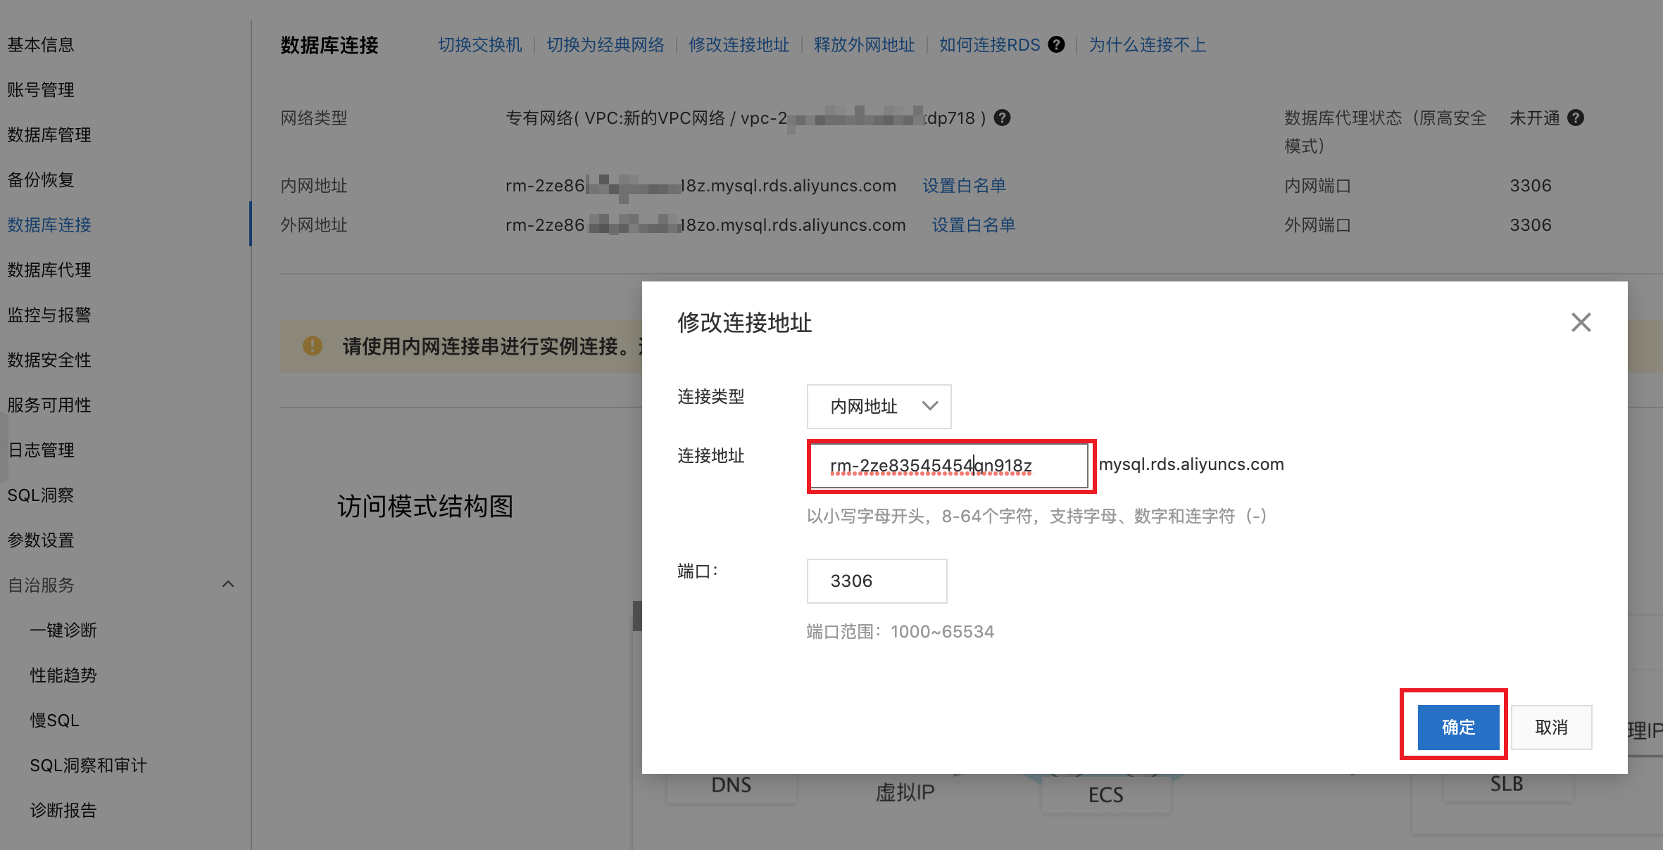The height and width of the screenshot is (850, 1663).
Task: Confirm with the 确定 button
Action: click(1458, 727)
